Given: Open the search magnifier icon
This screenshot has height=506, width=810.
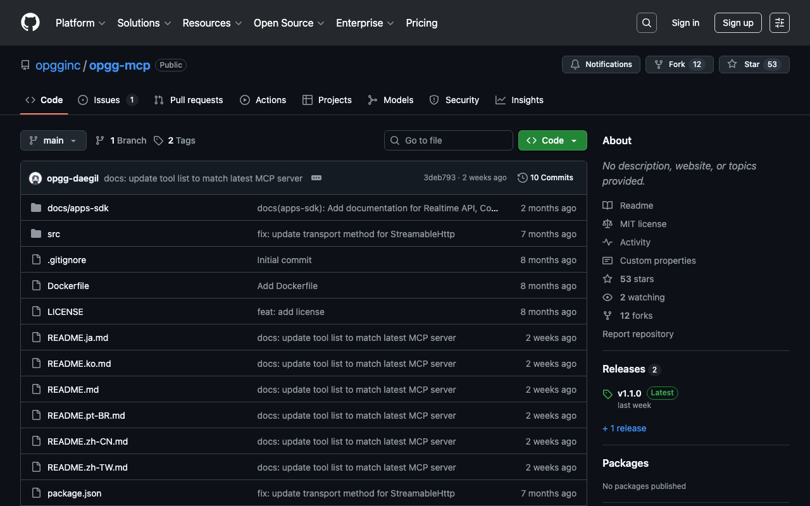Looking at the screenshot, I should coord(646,23).
